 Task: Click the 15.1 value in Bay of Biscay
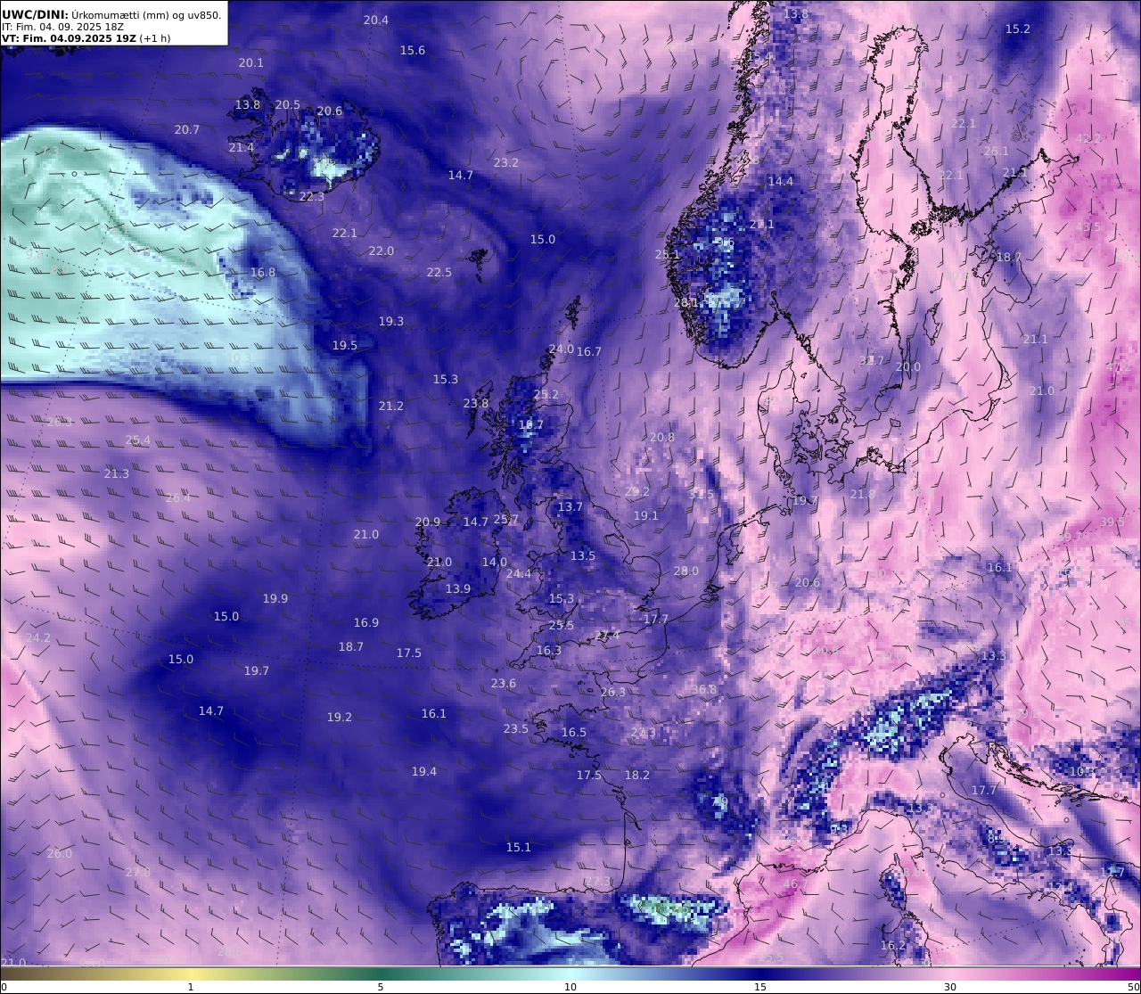[x=519, y=847]
